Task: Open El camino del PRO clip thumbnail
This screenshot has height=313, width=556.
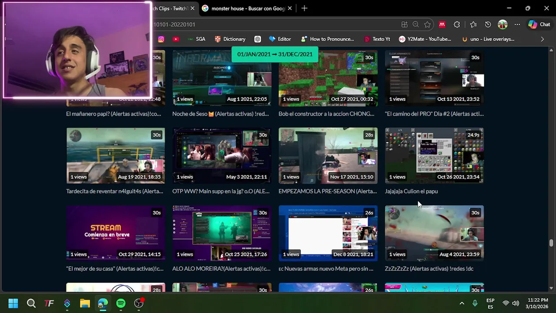Action: click(434, 78)
